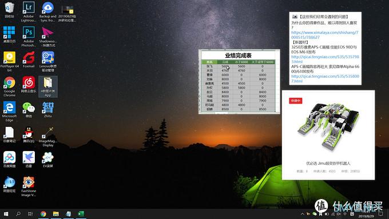Select the highlighted App folder on the desktop
The width and height of the screenshot is (389, 219).
(x=47, y=86)
